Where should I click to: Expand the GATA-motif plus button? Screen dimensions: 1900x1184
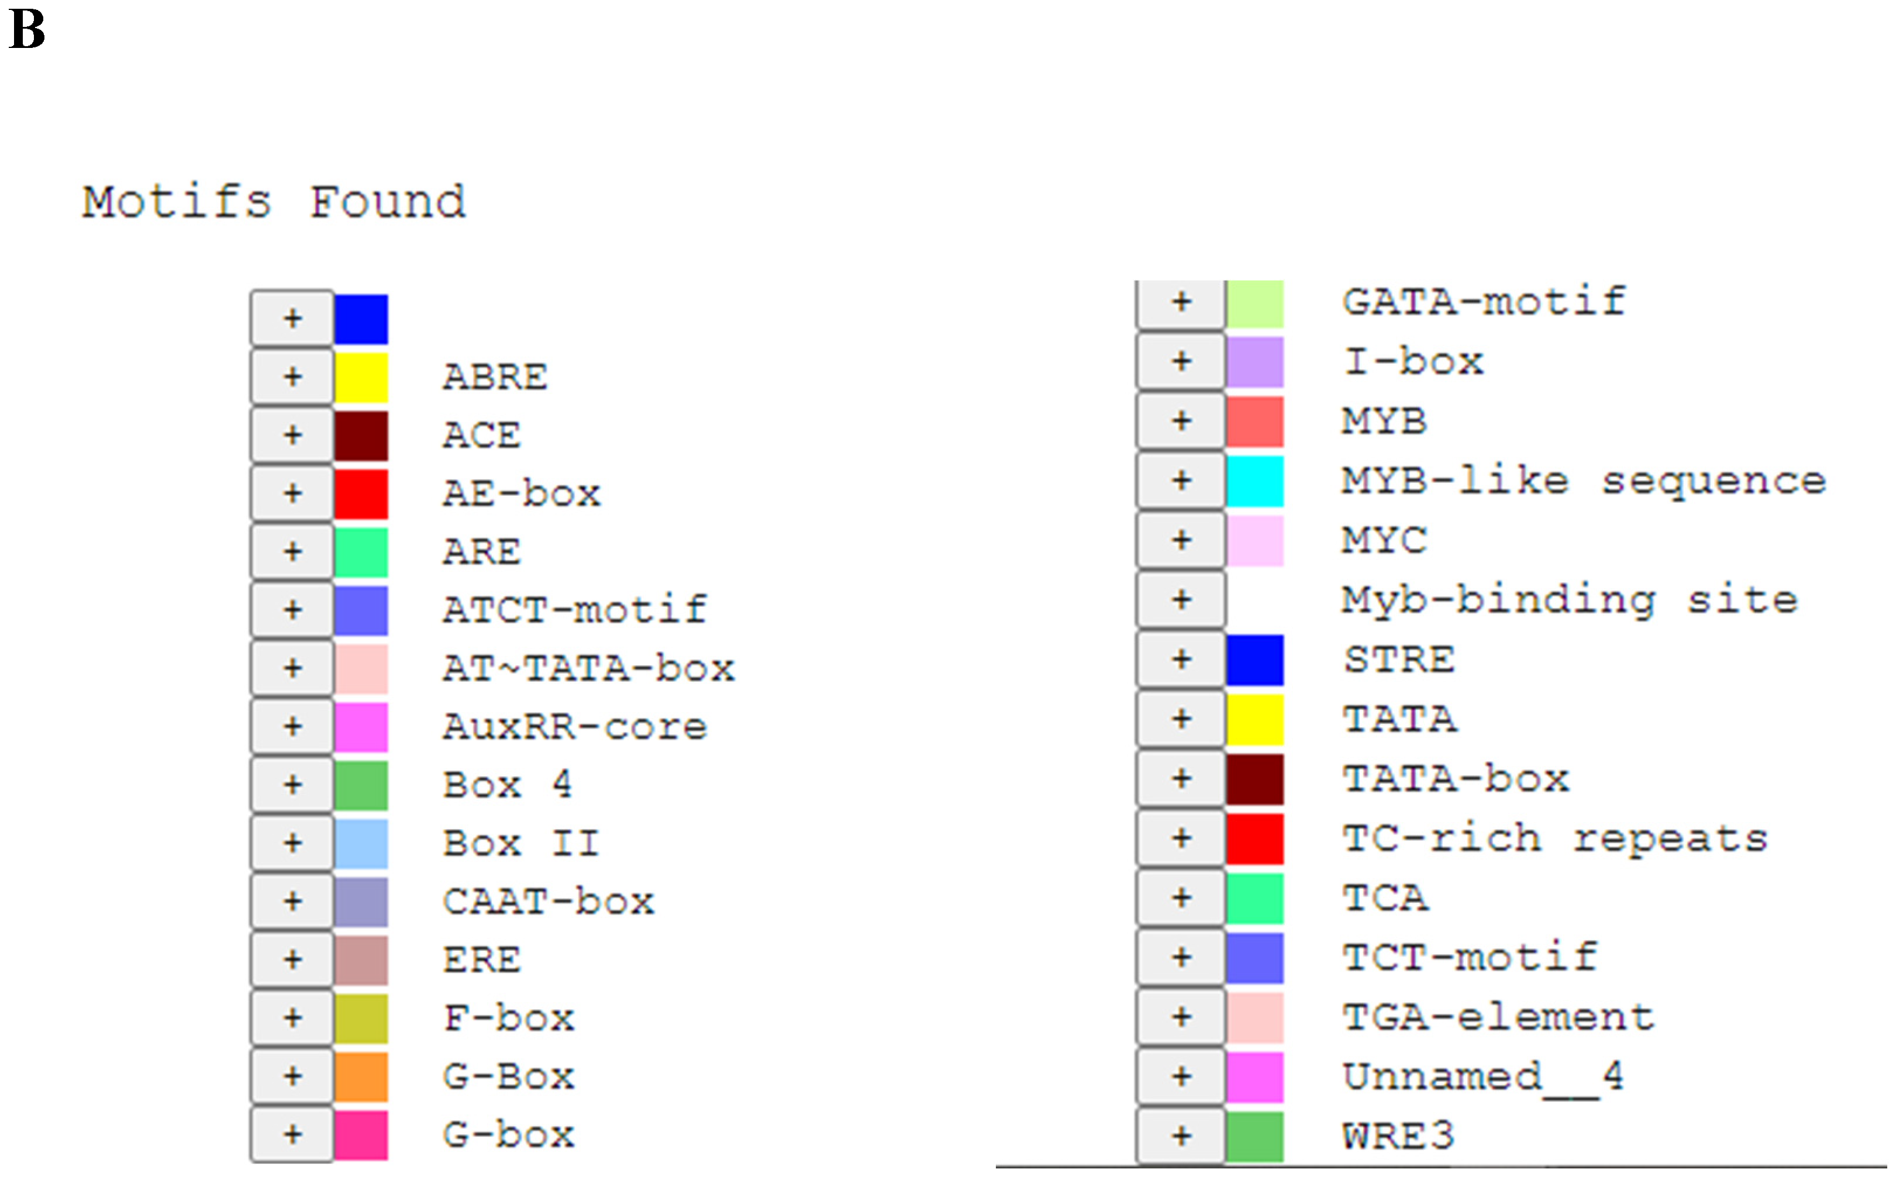[1181, 302]
